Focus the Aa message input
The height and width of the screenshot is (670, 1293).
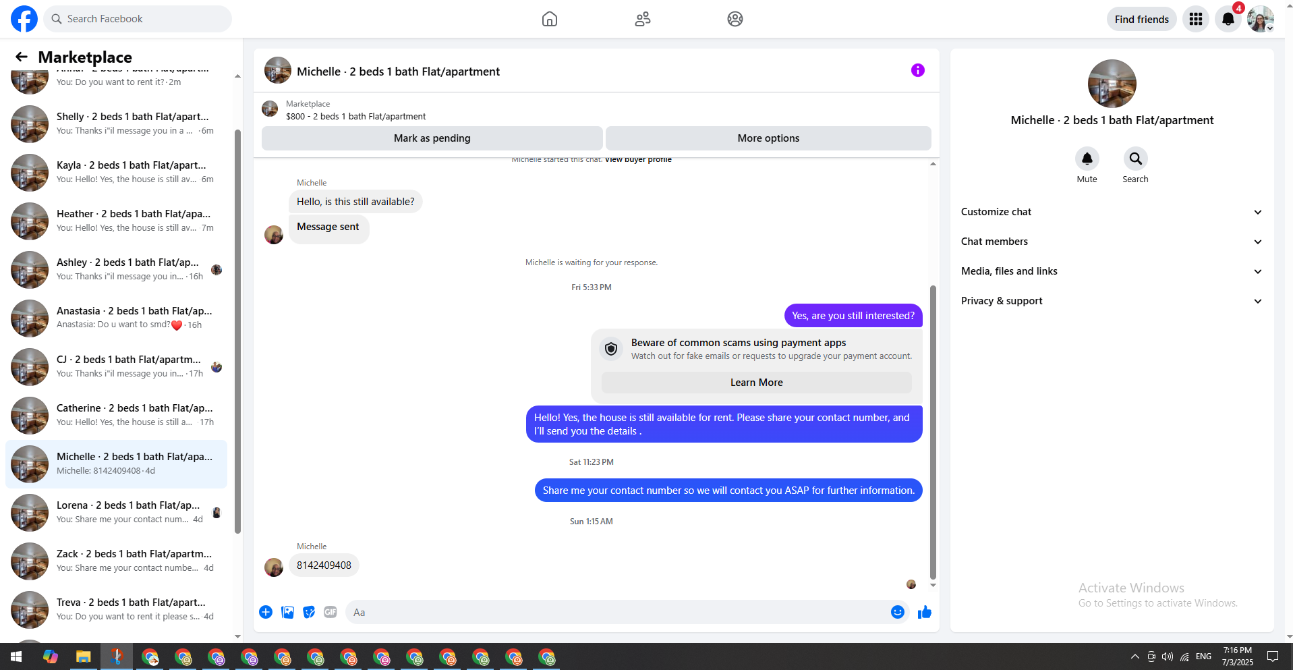[617, 613]
